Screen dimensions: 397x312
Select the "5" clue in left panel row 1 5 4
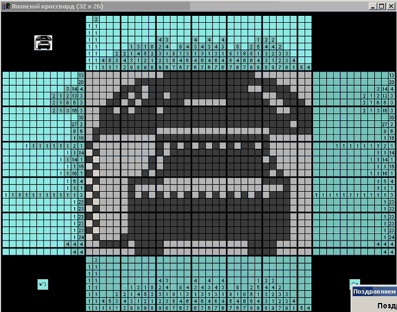[74, 182]
